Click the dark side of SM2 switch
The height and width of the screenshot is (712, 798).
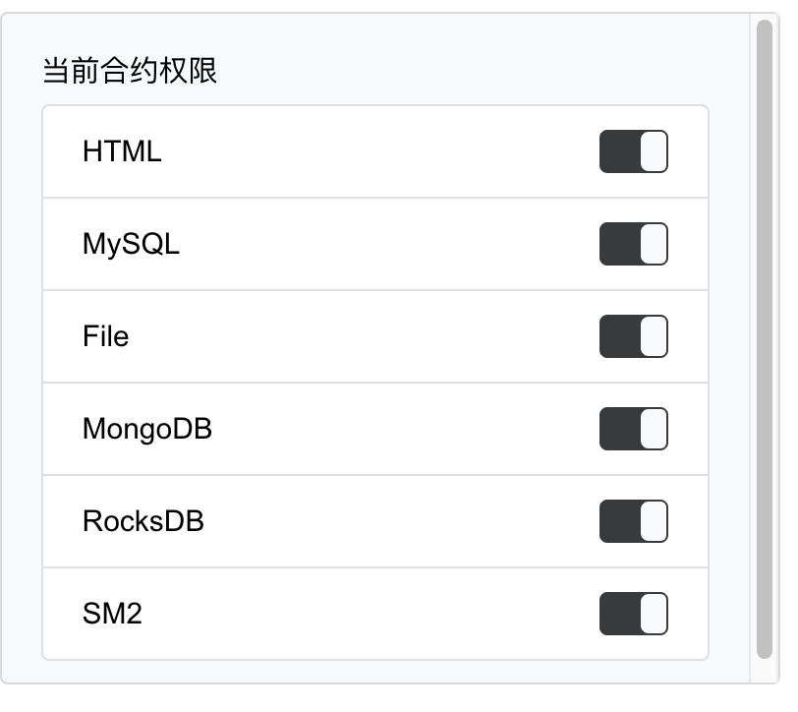pos(619,614)
